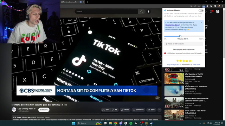Open the Glass Animals Heat Waves thumbnail

pos(174,115)
